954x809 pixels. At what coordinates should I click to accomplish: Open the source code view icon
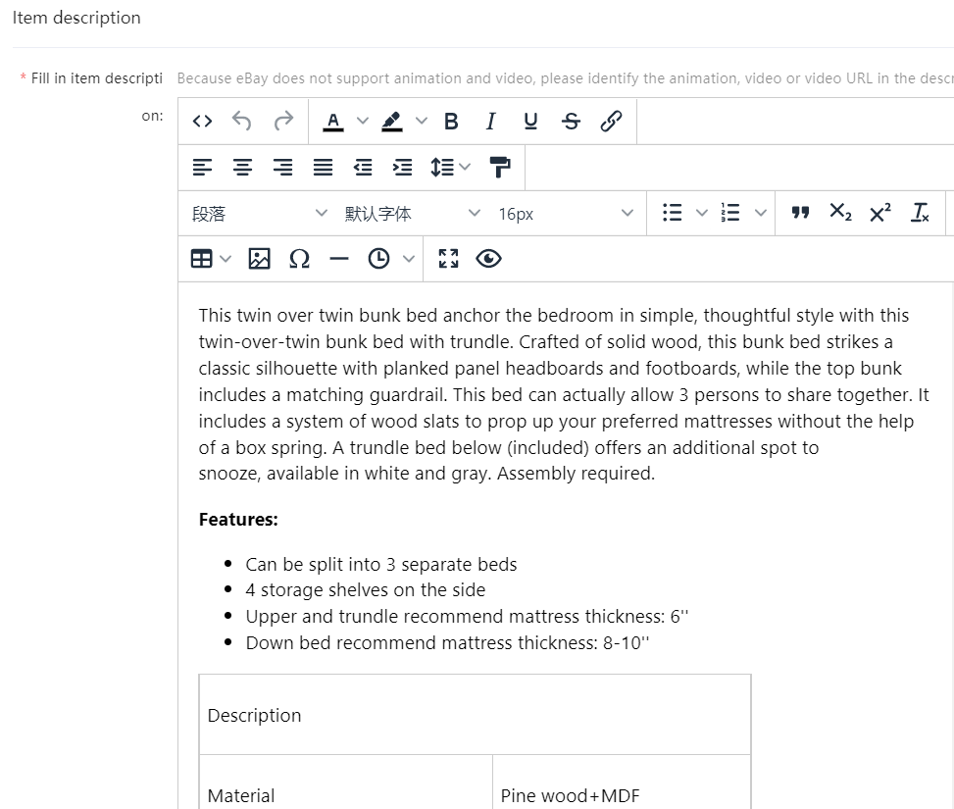click(202, 122)
